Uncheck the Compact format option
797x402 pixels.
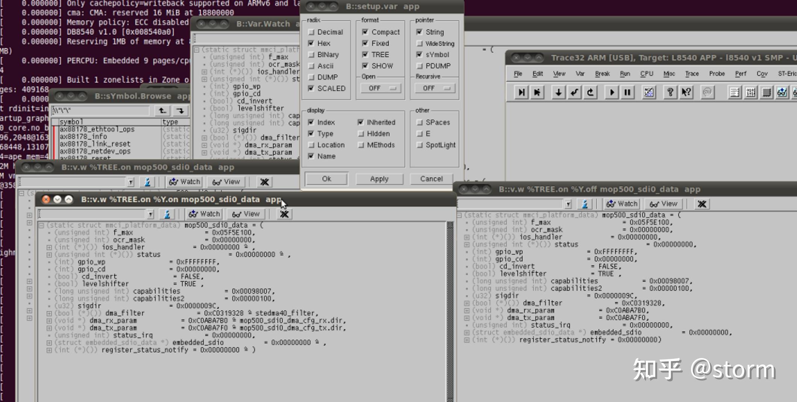[365, 32]
